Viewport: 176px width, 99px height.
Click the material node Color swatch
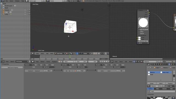(x=139, y=37)
